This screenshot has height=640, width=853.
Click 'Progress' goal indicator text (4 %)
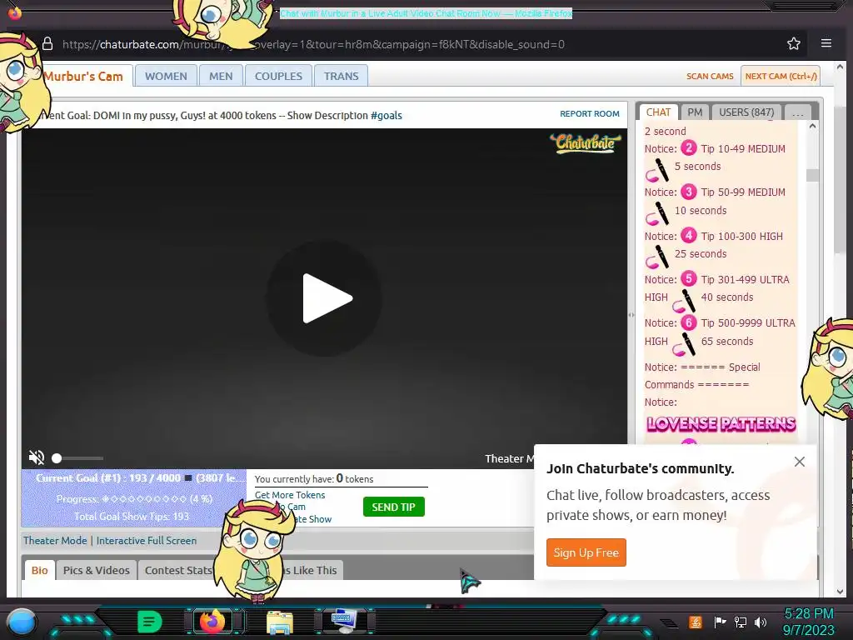(x=134, y=498)
